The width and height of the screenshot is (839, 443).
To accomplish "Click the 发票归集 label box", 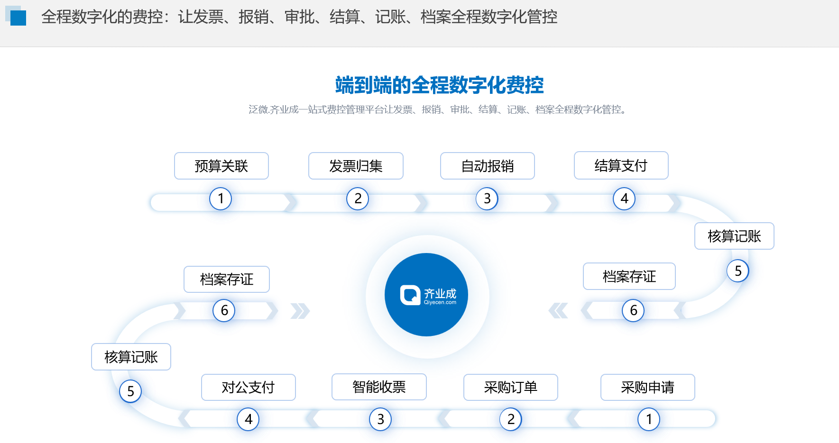I will tap(356, 166).
